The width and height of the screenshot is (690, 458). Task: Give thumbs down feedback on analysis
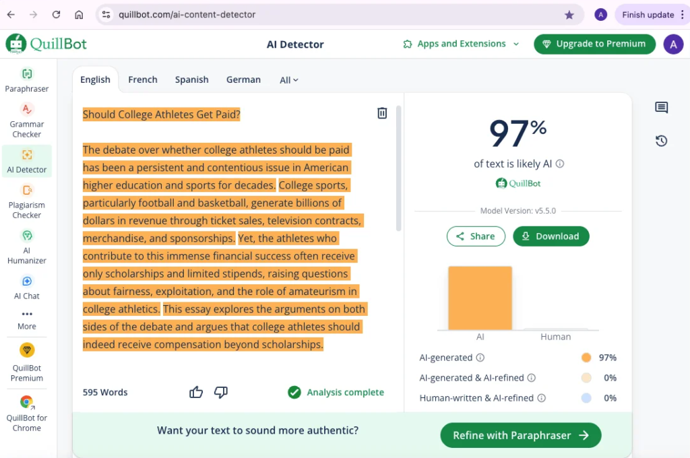click(x=221, y=392)
